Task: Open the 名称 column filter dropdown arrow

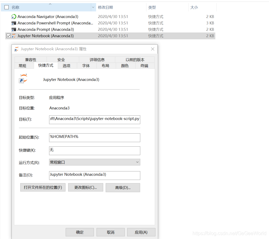Action: pyautogui.click(x=93, y=7)
